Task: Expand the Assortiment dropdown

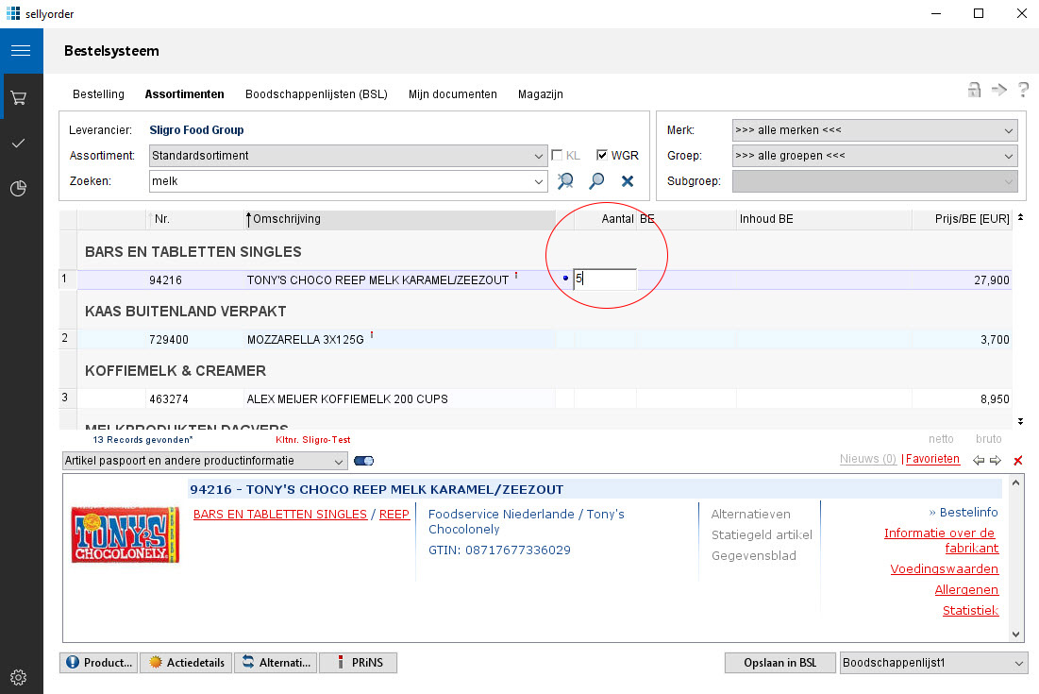Action: [x=539, y=156]
